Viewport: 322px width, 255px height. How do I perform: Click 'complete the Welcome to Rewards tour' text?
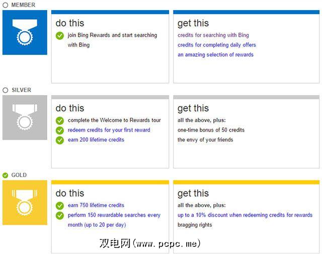coord(114,120)
